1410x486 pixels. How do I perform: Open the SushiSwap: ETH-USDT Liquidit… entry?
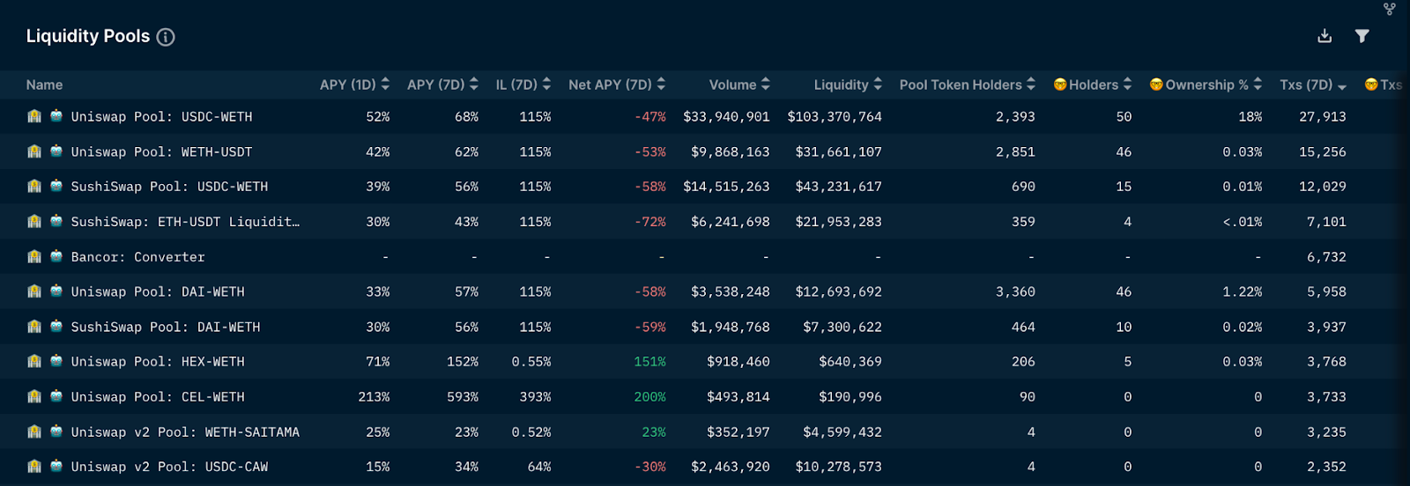pyautogui.click(x=185, y=222)
